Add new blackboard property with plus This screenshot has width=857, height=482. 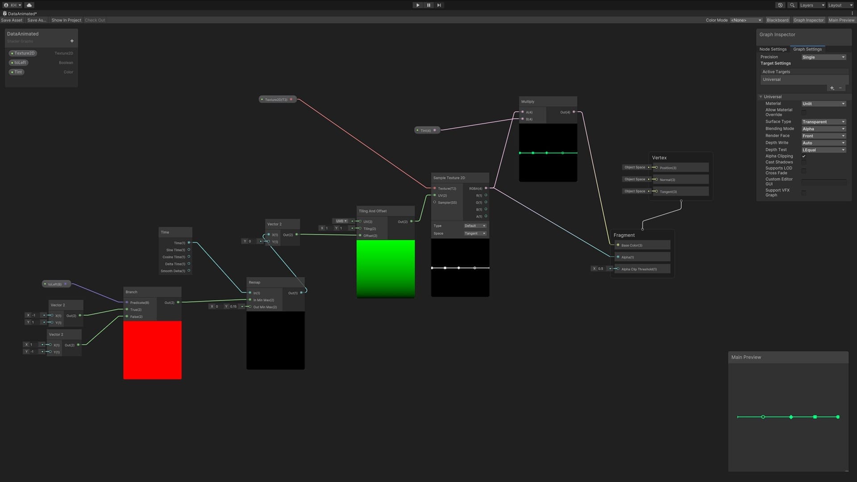point(72,41)
